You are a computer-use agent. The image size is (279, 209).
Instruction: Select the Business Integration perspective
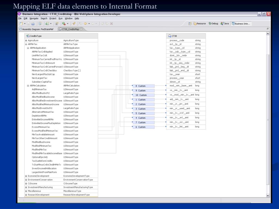point(241,23)
